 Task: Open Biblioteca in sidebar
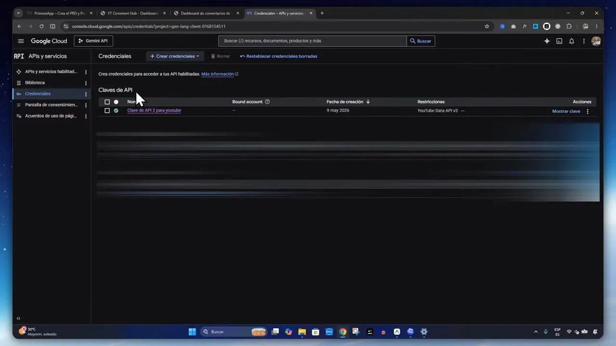(x=35, y=83)
